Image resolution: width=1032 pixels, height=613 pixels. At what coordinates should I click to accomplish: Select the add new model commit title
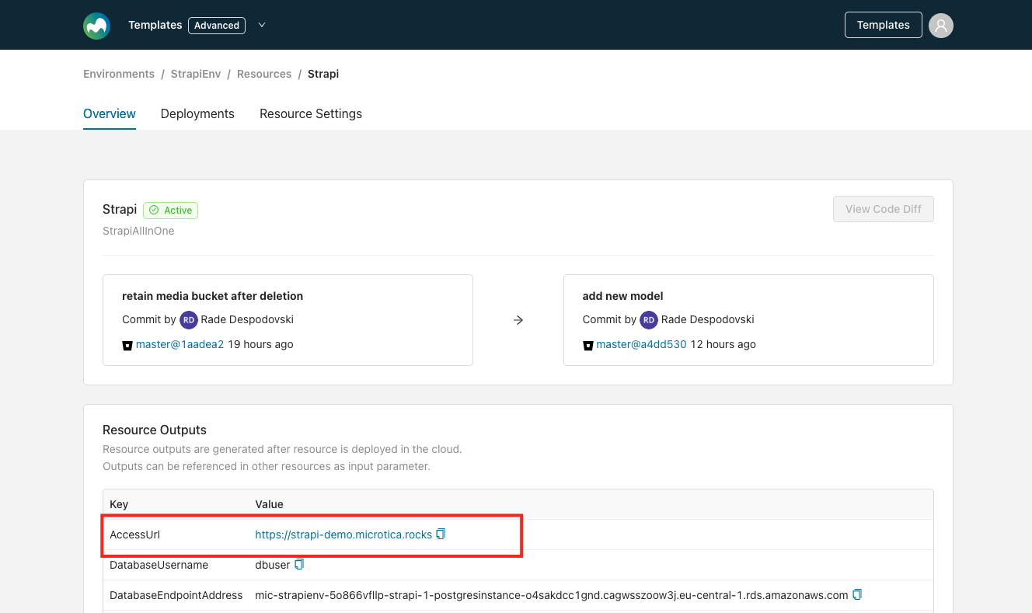pyautogui.click(x=622, y=296)
